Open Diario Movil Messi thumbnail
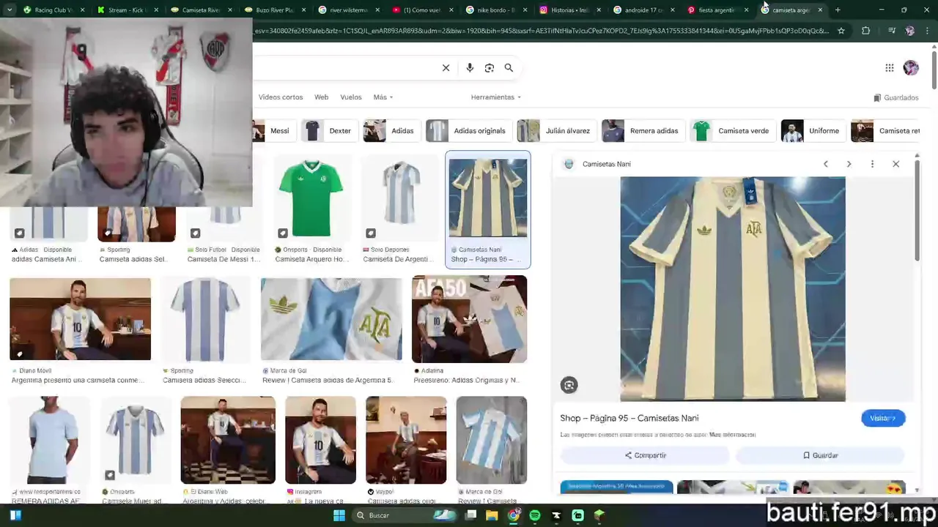Viewport: 938px width, 527px height. pyautogui.click(x=81, y=319)
